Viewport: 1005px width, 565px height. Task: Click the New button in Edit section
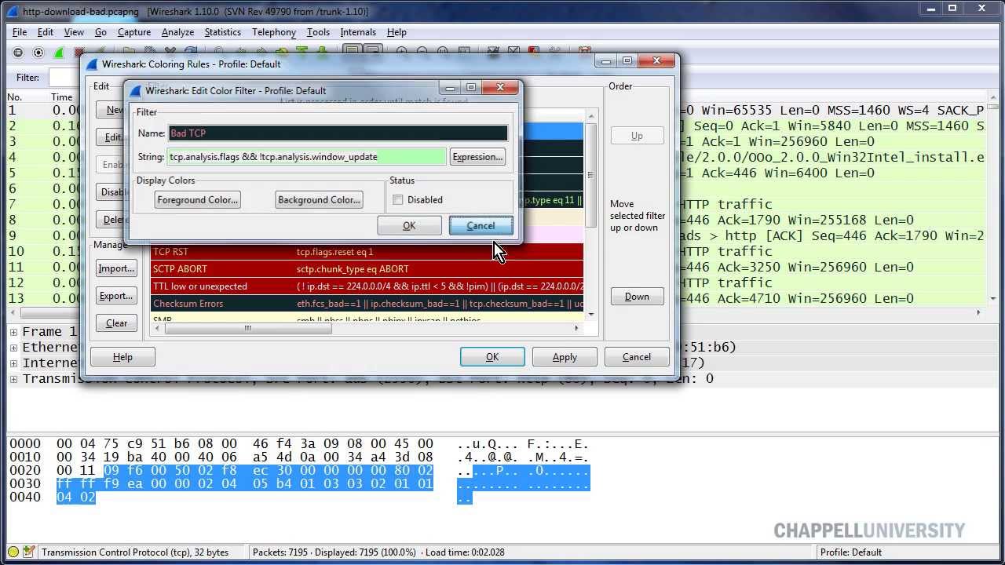[x=111, y=110]
